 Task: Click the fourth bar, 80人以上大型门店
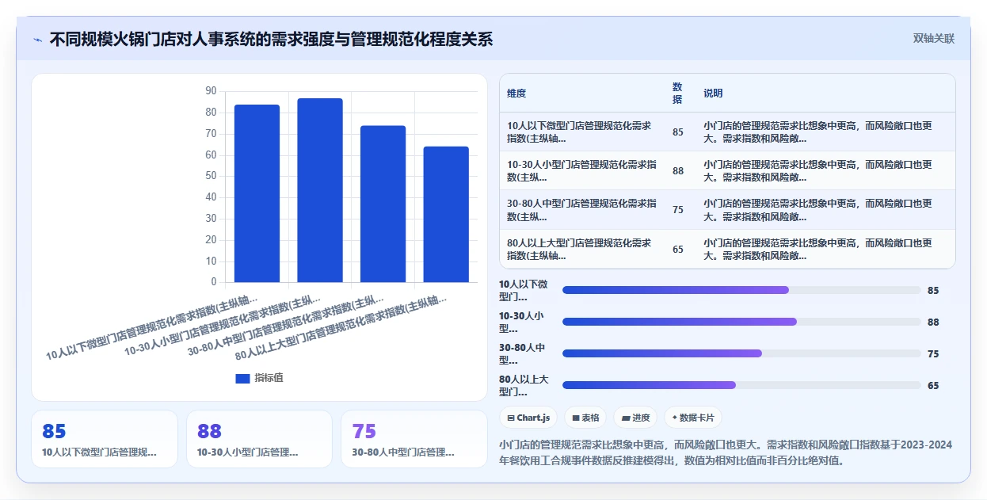pyautogui.click(x=446, y=214)
